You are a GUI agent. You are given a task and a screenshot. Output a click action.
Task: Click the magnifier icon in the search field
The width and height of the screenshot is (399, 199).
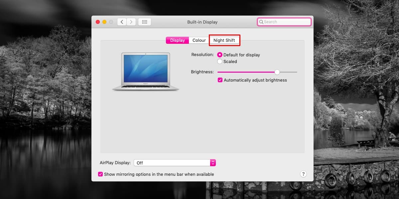click(261, 22)
